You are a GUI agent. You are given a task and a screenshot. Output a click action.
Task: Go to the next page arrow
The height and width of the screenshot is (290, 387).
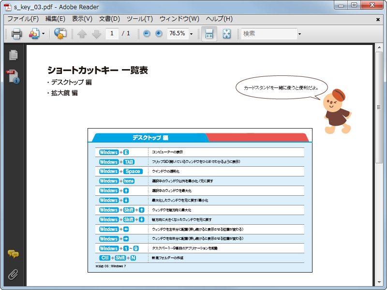pyautogui.click(x=96, y=34)
